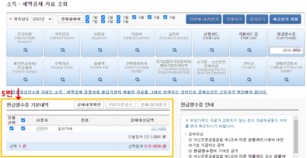Toggle 인별선택 checkbox in 일반거래 row
This screenshot has height=158, width=307.
click(x=12, y=129)
